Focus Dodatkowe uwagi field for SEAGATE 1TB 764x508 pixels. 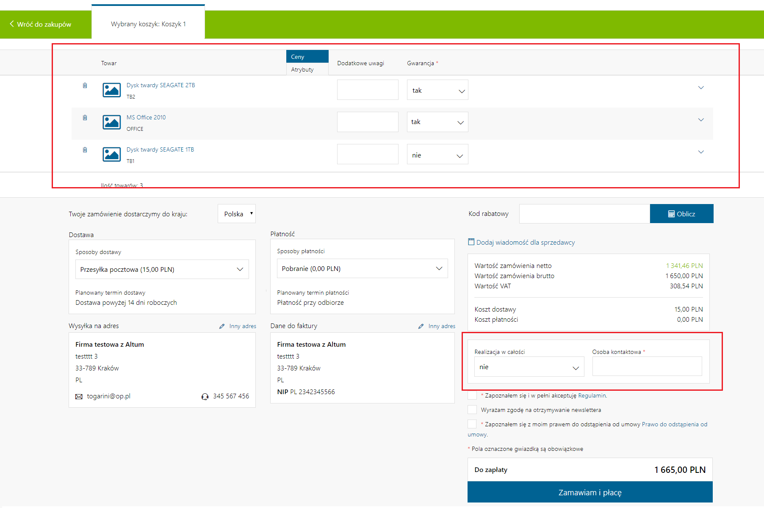click(368, 154)
